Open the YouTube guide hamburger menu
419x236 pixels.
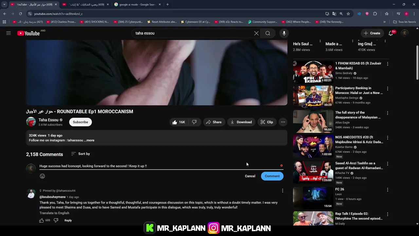[9, 33]
